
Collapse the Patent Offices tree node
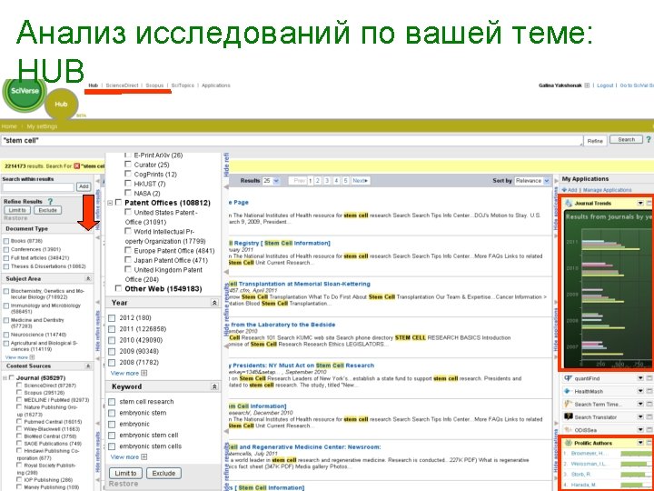(x=110, y=203)
